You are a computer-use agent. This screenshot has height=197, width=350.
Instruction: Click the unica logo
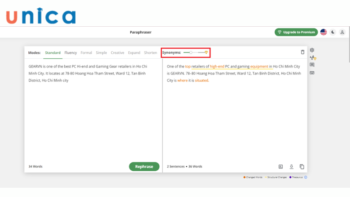click(x=41, y=16)
